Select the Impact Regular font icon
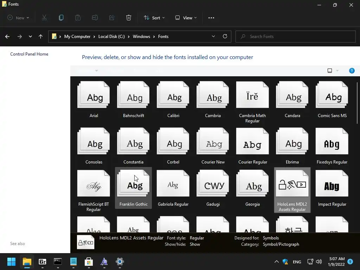This screenshot has width=360, height=270. pos(332,184)
